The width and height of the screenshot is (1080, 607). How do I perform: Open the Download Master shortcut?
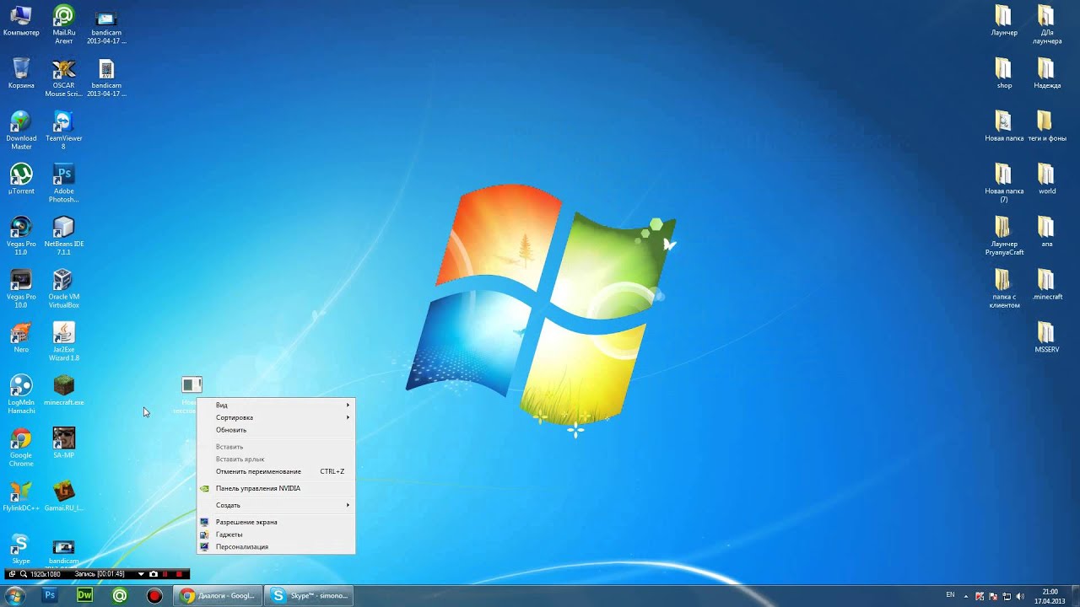(21, 130)
